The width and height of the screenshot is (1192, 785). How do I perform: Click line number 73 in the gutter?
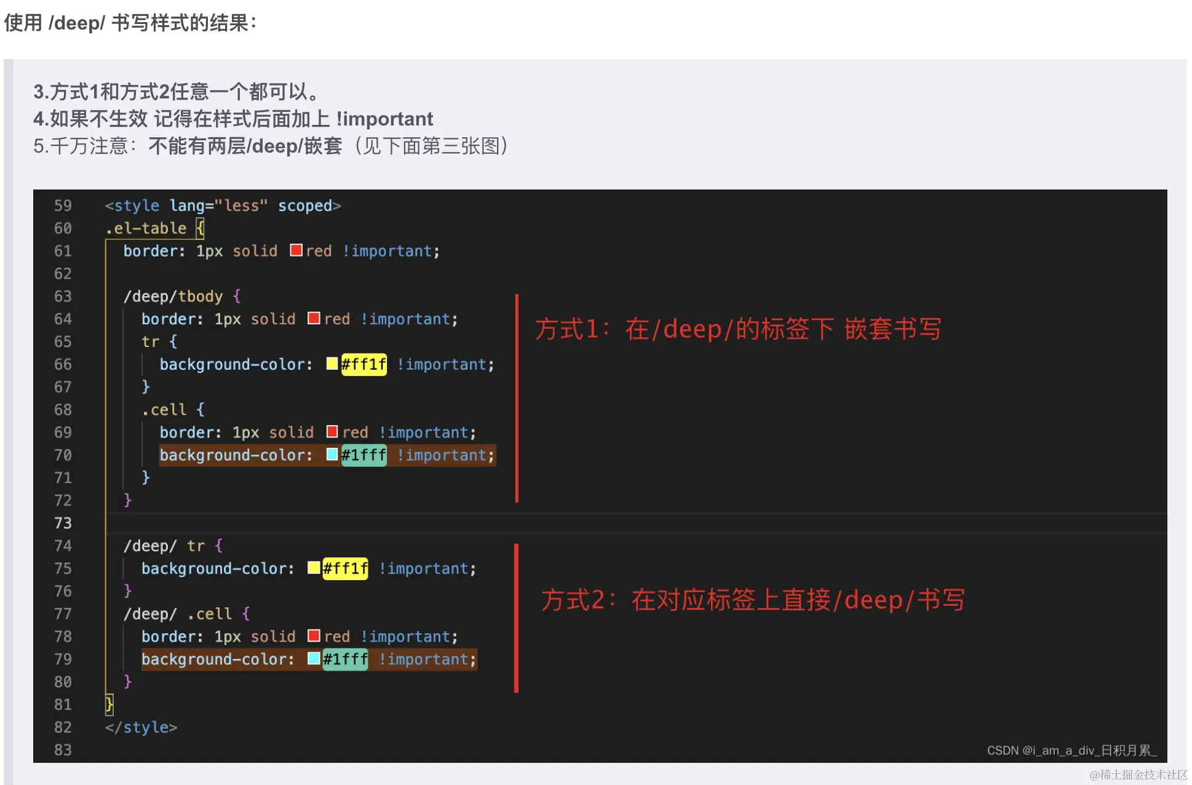[x=63, y=523]
